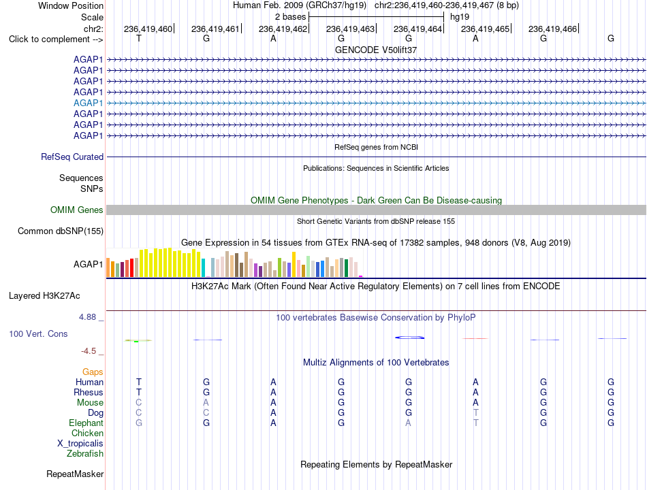
Task: Click the RepeatMasker track label
Action: pyautogui.click(x=75, y=474)
